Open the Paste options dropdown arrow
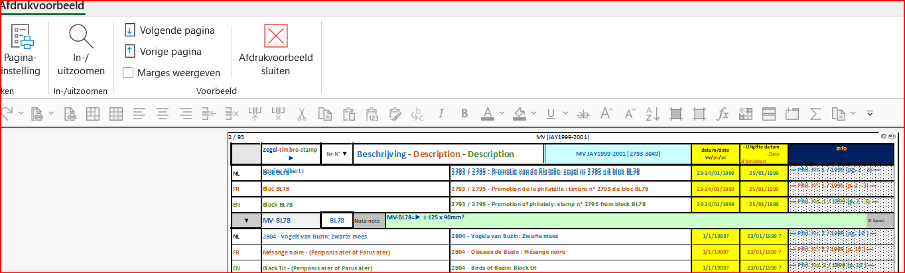 click(x=853, y=114)
